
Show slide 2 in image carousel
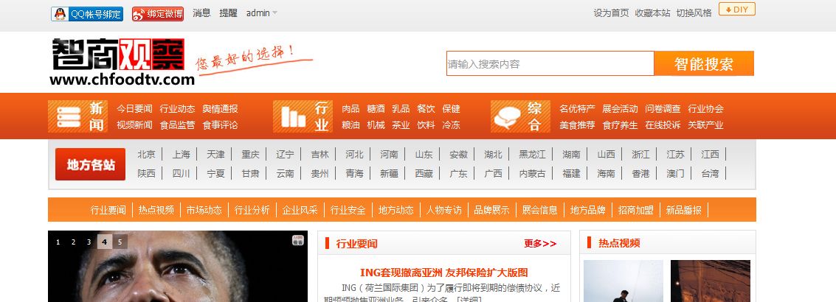click(x=74, y=242)
